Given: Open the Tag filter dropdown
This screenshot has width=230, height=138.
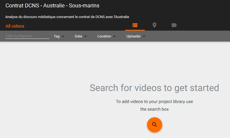Looking at the screenshot, I should (x=59, y=36).
